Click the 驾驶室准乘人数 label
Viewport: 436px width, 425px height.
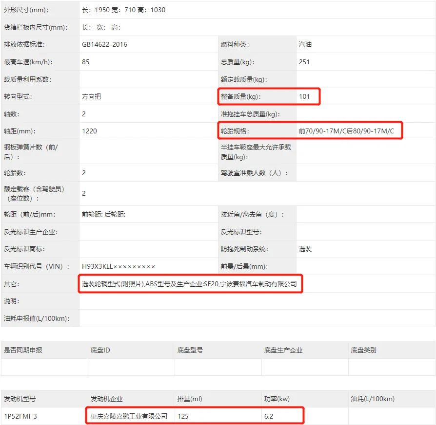[x=254, y=173]
